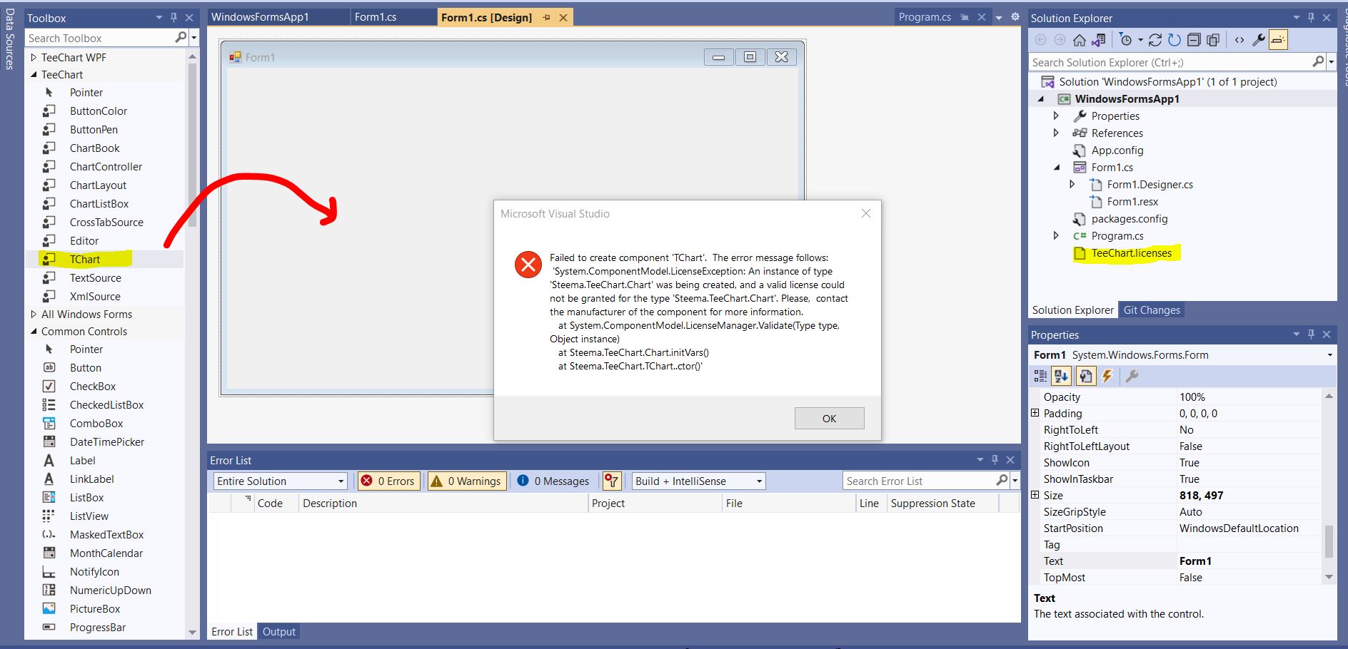
Task: Show Events lightning bolt in Properties panel
Action: [x=1107, y=376]
